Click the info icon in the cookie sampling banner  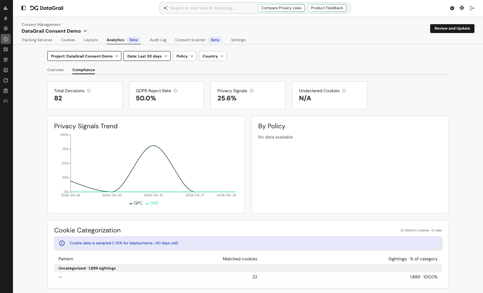(x=62, y=243)
